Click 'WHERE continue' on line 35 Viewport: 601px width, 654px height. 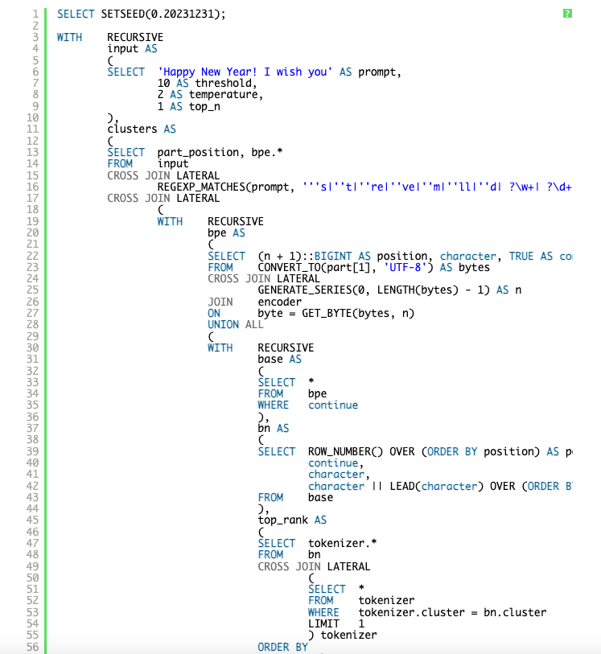pos(308,405)
